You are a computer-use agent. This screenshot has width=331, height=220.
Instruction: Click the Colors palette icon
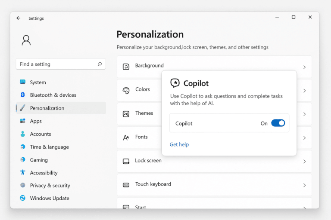tap(126, 90)
